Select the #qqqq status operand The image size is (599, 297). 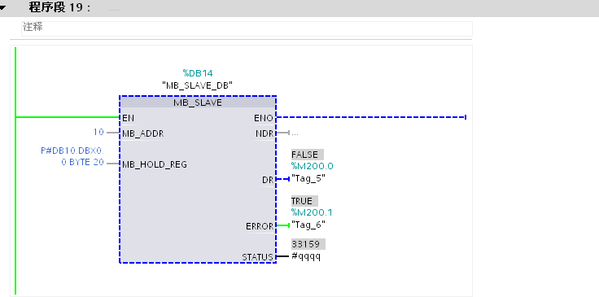pyautogui.click(x=306, y=256)
